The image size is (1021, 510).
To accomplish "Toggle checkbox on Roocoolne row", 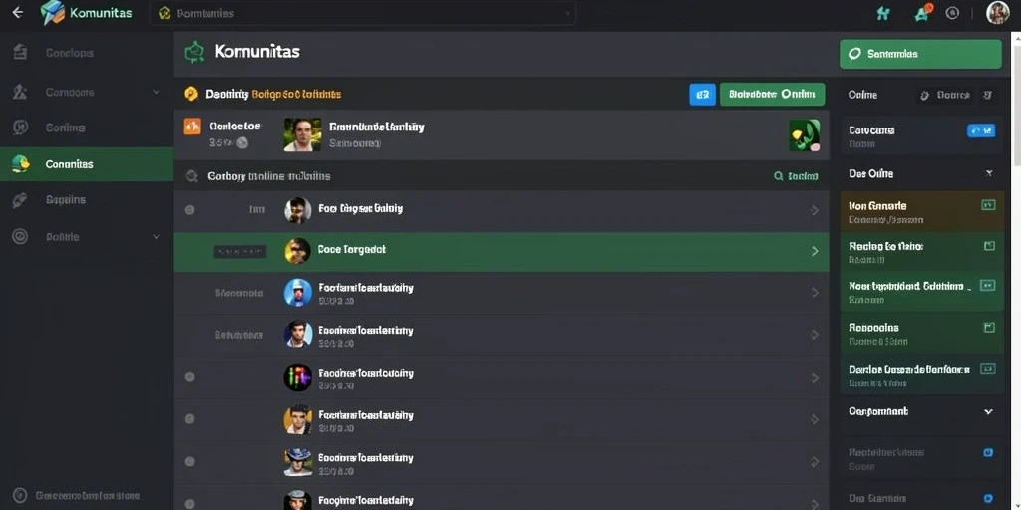I will pos(988,327).
